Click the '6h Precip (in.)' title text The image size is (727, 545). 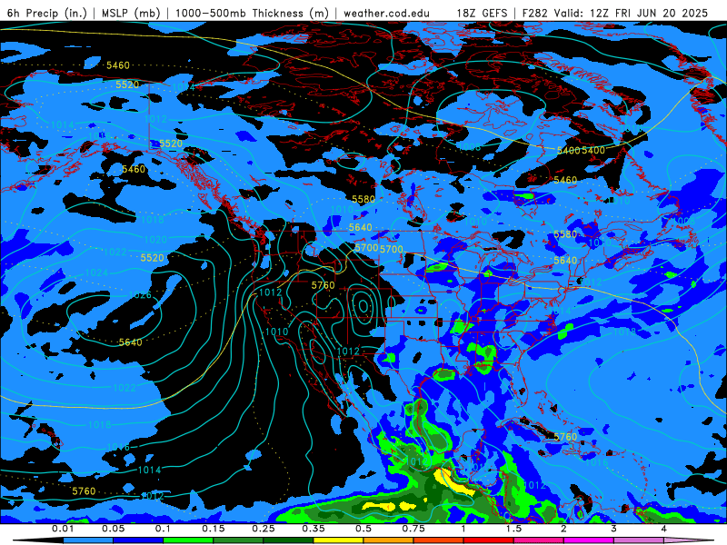click(x=47, y=13)
